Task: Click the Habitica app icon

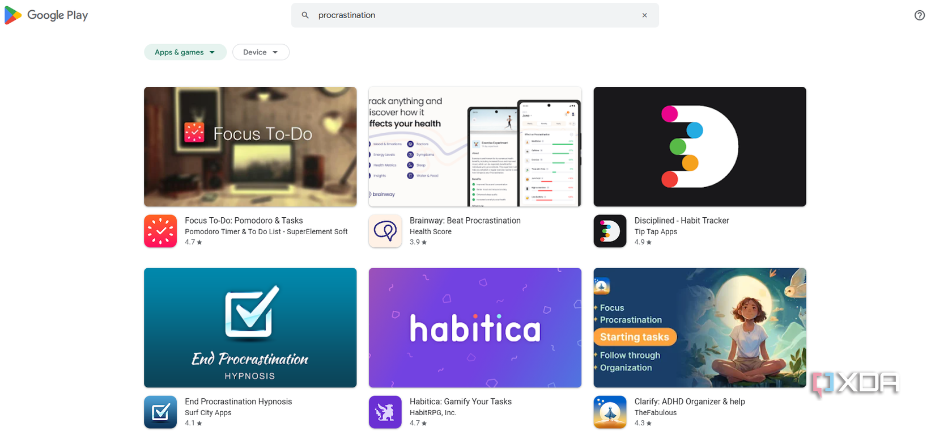Action: (385, 412)
